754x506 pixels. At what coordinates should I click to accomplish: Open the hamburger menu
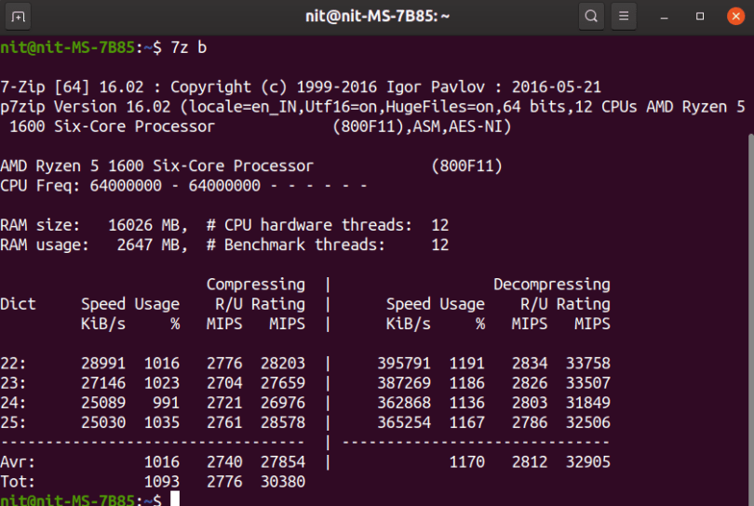click(x=624, y=17)
